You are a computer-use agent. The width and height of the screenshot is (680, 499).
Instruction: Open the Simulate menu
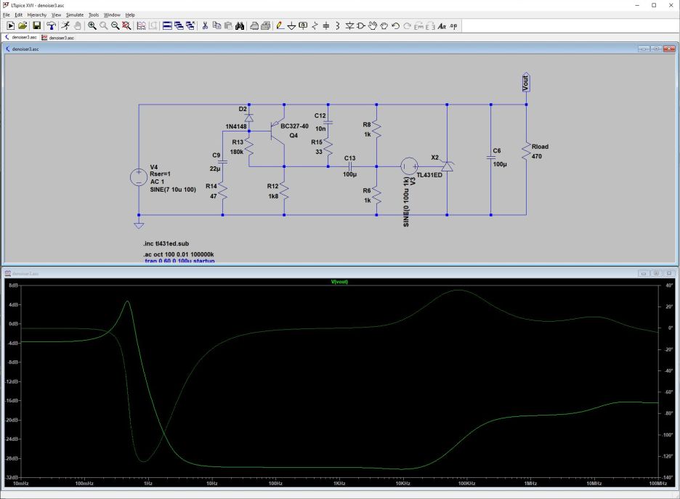pyautogui.click(x=75, y=15)
